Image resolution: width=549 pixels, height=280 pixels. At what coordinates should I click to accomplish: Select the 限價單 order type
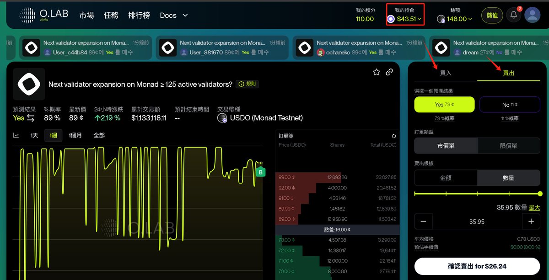509,146
